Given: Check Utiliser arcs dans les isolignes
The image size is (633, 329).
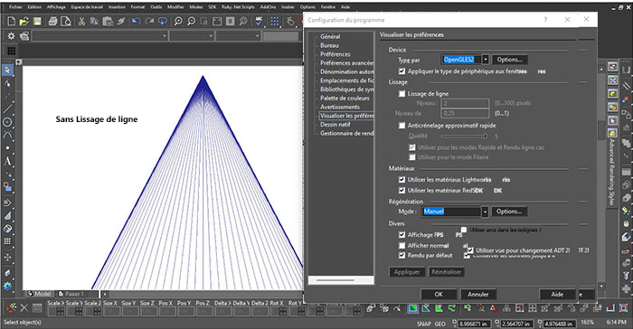Looking at the screenshot, I should pyautogui.click(x=464, y=230).
